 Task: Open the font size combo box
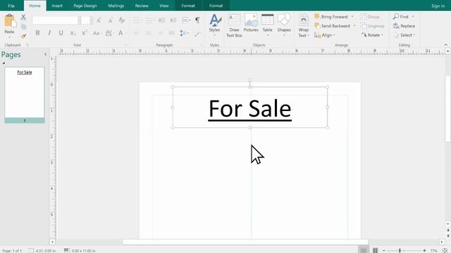(x=87, y=20)
